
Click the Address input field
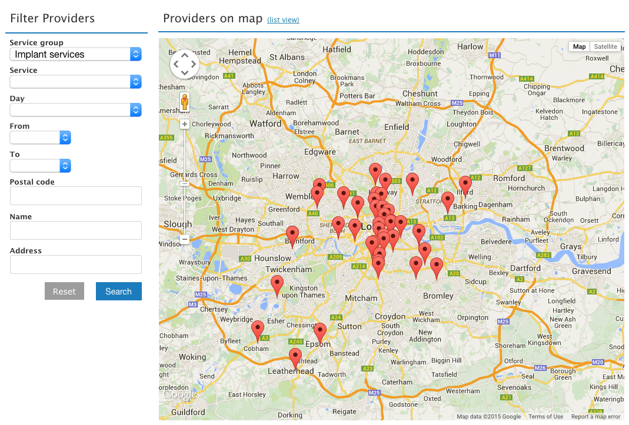click(x=75, y=265)
